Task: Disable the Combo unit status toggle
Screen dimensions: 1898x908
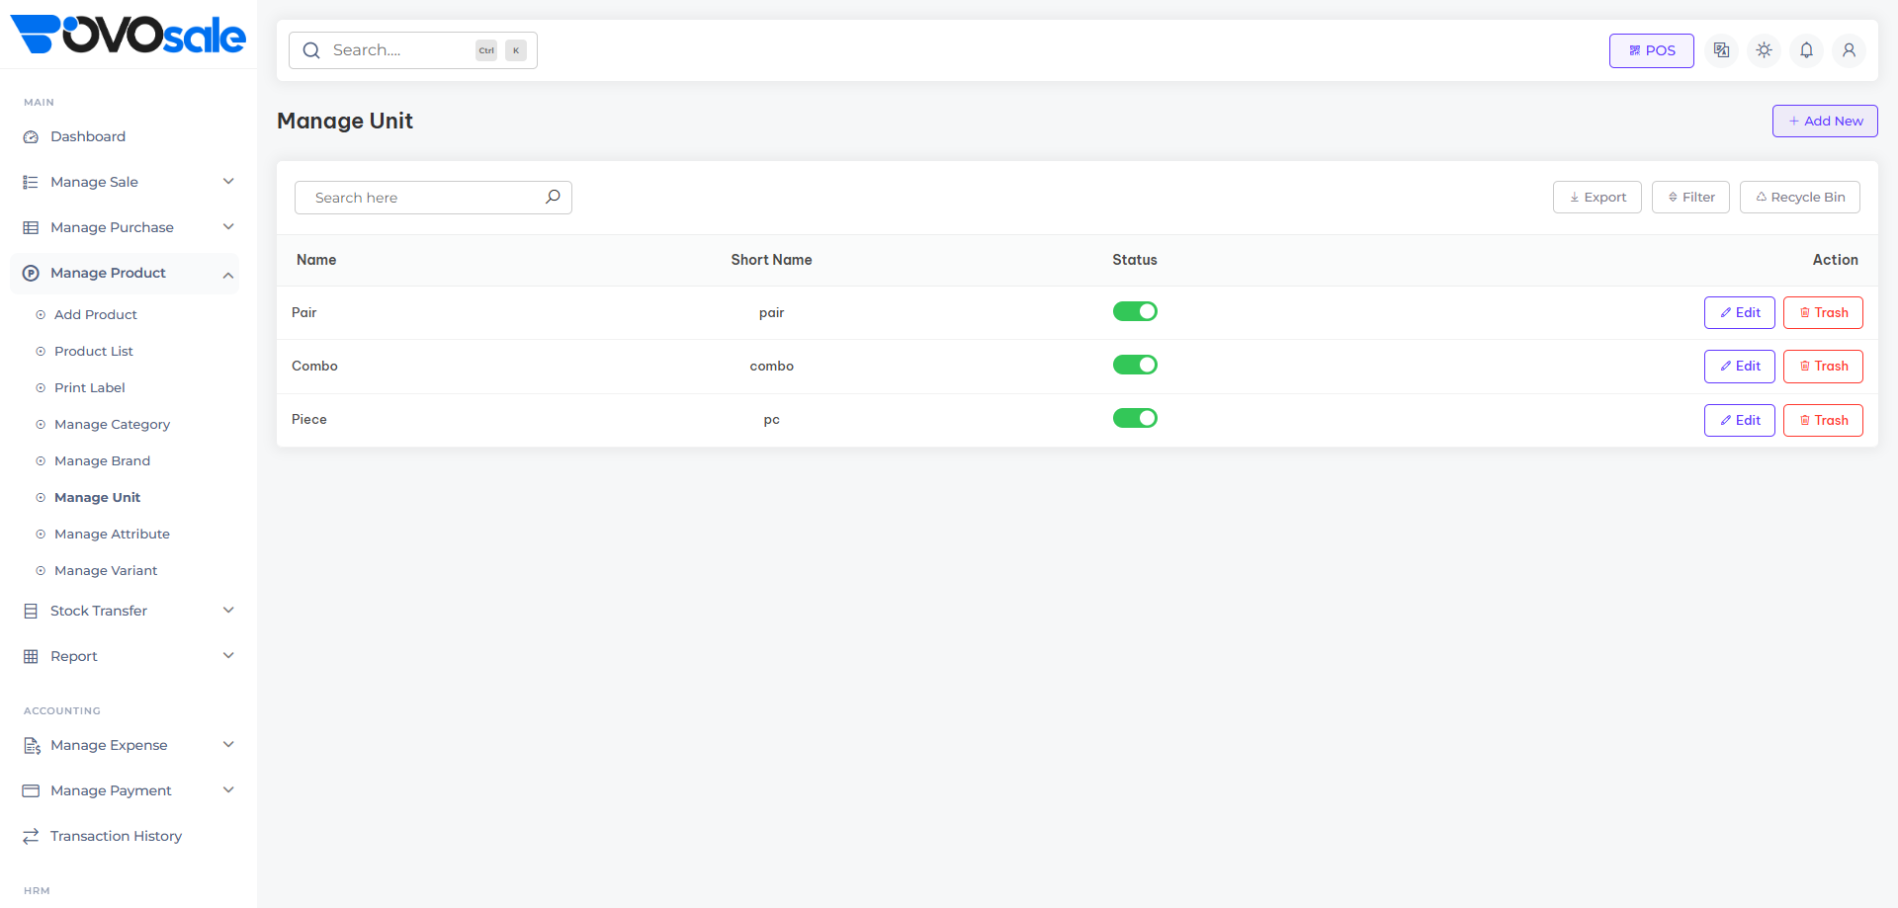Action: pyautogui.click(x=1135, y=365)
